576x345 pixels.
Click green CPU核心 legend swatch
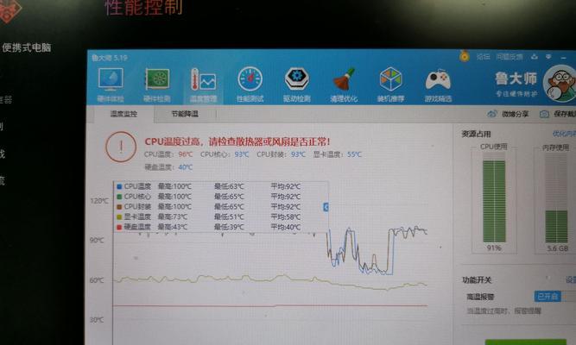tap(119, 198)
